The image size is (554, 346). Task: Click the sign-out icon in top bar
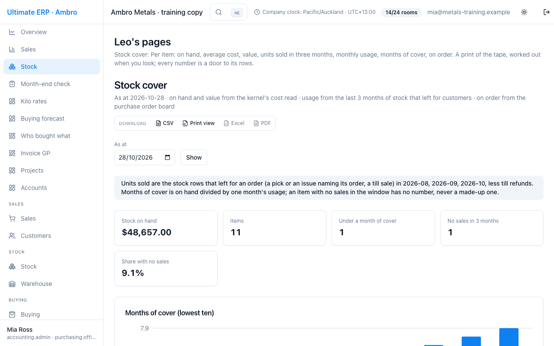(547, 12)
